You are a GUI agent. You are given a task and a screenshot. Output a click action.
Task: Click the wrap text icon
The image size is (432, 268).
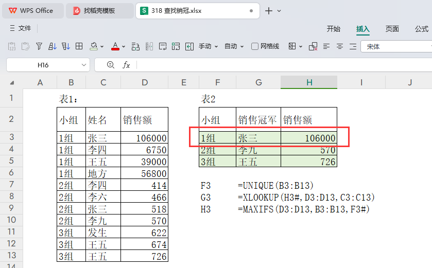tap(163, 46)
